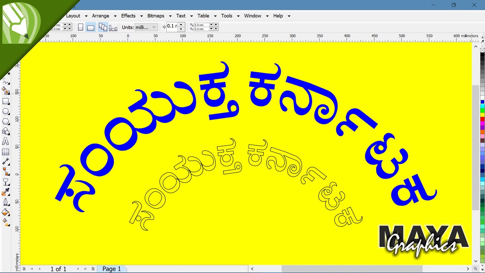Select the Dimension tool
The image size is (485, 273).
[x=6, y=162]
